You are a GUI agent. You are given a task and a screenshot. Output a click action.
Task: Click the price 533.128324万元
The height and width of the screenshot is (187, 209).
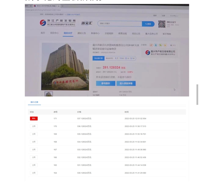tap(84, 150)
